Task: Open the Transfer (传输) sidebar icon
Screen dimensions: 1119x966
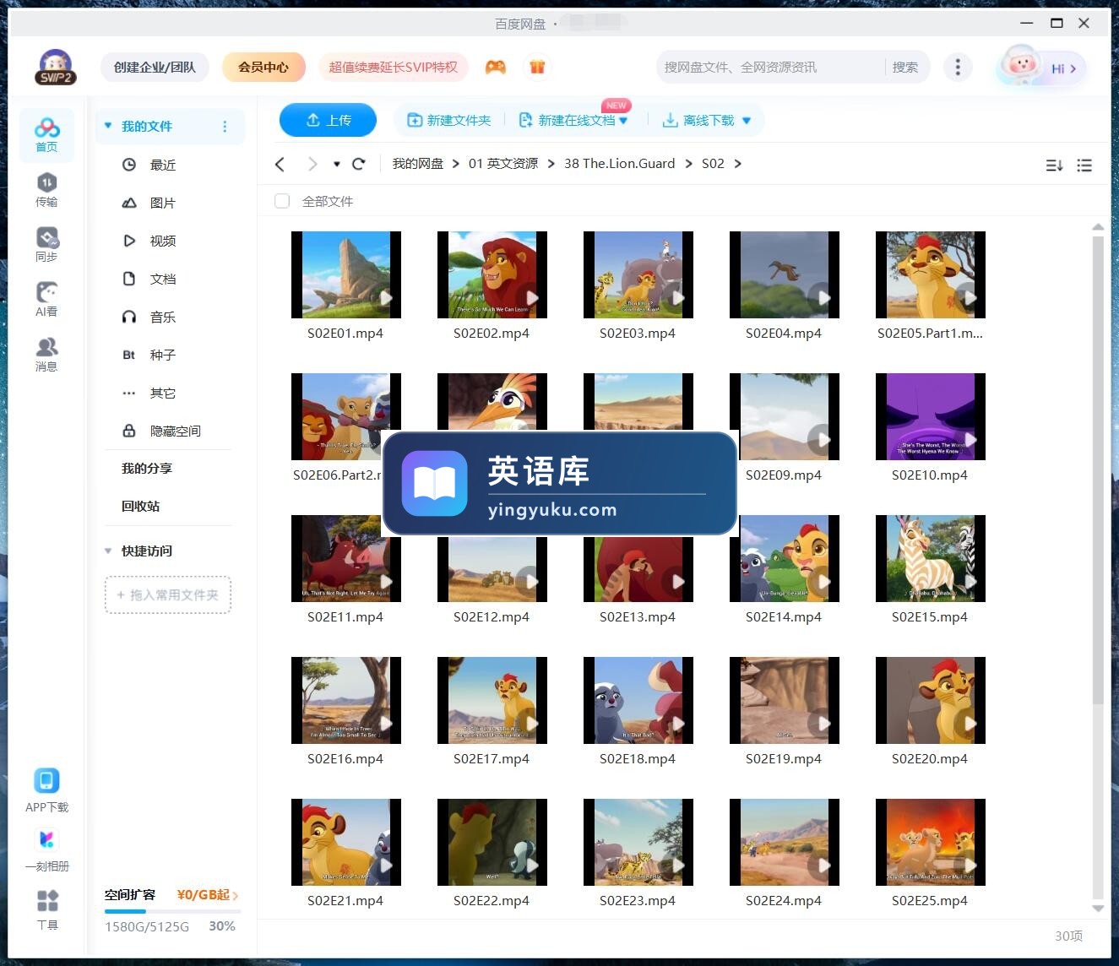Action: pyautogui.click(x=46, y=189)
